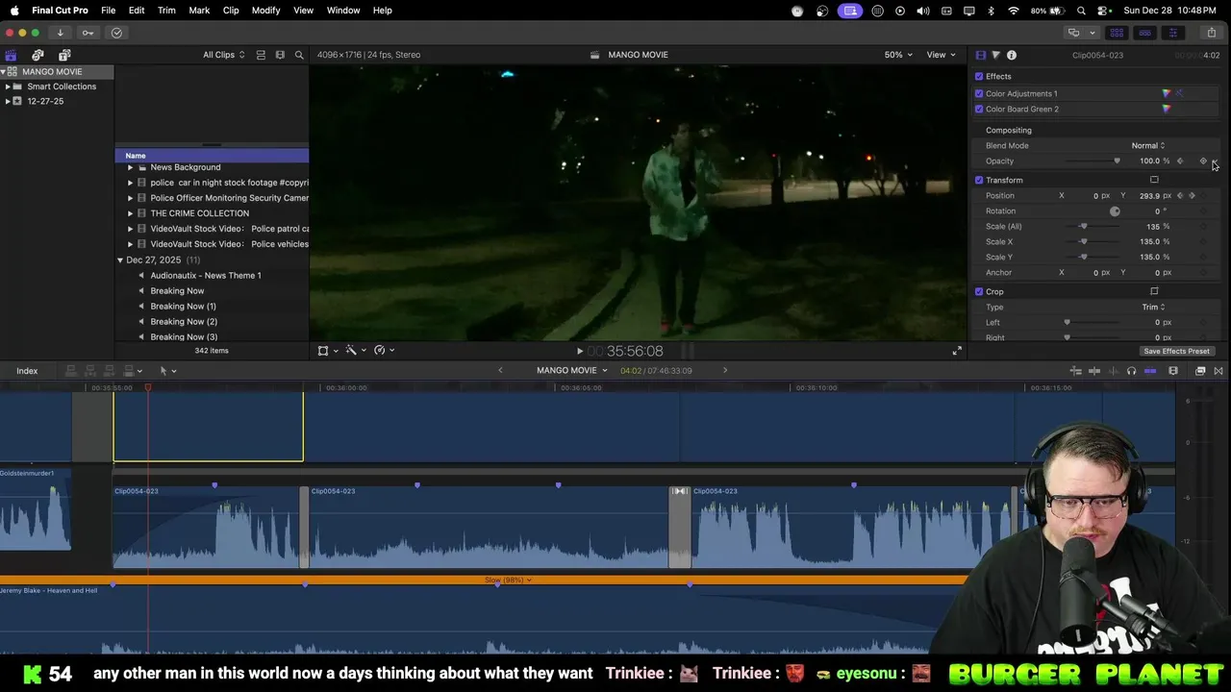Open the Mark menu
The height and width of the screenshot is (692, 1231).
[x=199, y=10]
